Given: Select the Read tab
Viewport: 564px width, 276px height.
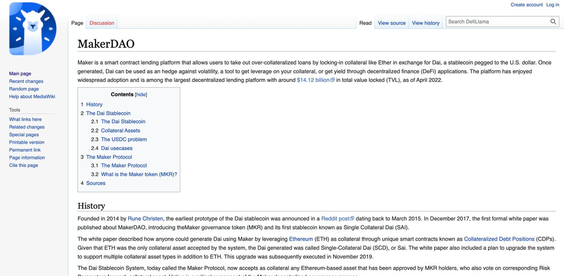Looking at the screenshot, I should coord(365,23).
